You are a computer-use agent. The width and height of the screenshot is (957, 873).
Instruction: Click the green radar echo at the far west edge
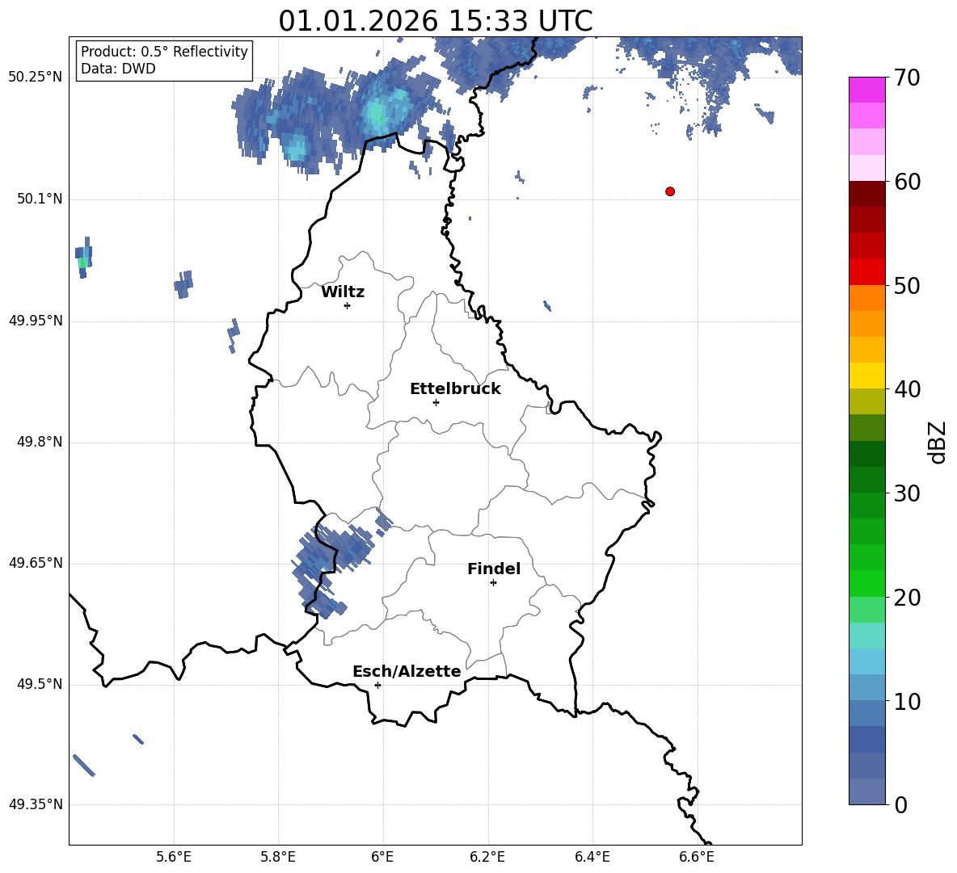(x=82, y=262)
